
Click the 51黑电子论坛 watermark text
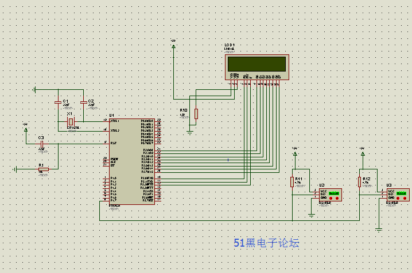click(266, 243)
